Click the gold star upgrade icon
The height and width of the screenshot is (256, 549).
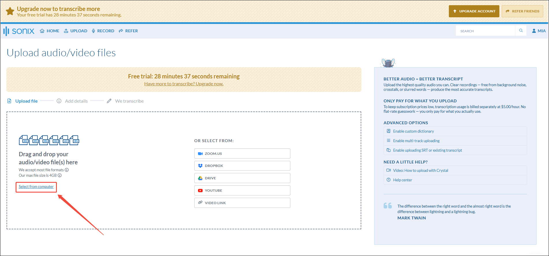tap(10, 11)
